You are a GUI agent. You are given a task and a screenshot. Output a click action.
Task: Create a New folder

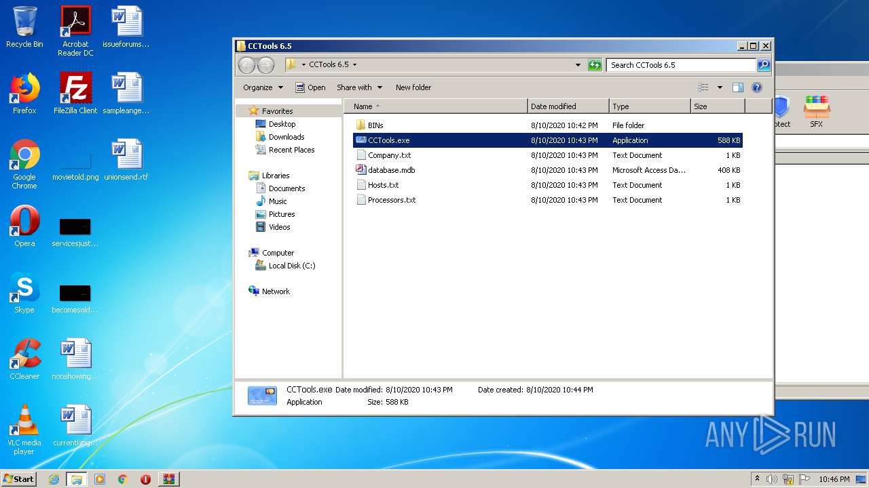[413, 87]
